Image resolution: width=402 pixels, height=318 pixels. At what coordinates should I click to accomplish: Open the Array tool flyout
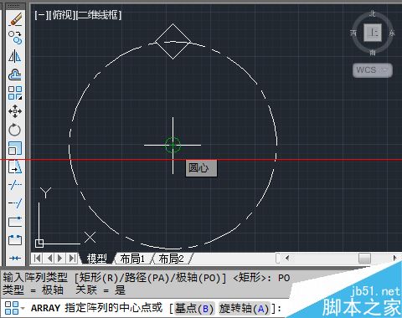[x=15, y=93]
